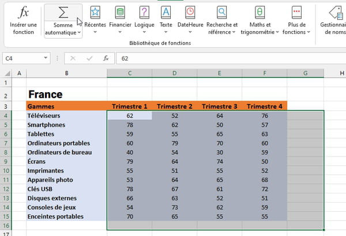346x236 pixels.
Task: Expand the Somme automatique dropdown arrow
Action: pyautogui.click(x=79, y=33)
